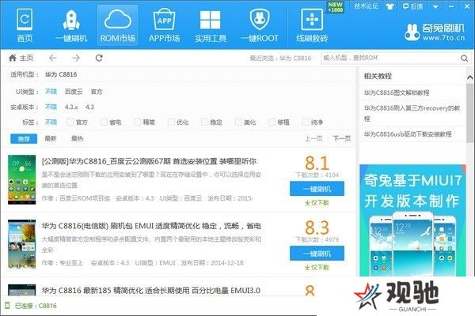Click 仅下载 for C8816(电信版) EMUI ROM

[317, 267]
